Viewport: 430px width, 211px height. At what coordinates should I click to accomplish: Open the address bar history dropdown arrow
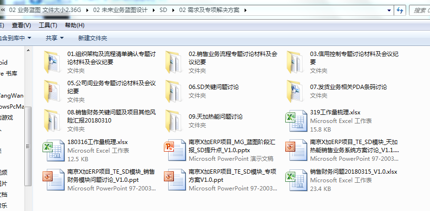pyautogui.click(x=388, y=10)
